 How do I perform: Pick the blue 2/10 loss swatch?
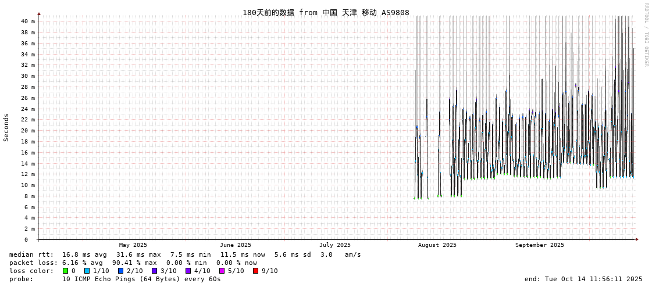pyautogui.click(x=120, y=271)
